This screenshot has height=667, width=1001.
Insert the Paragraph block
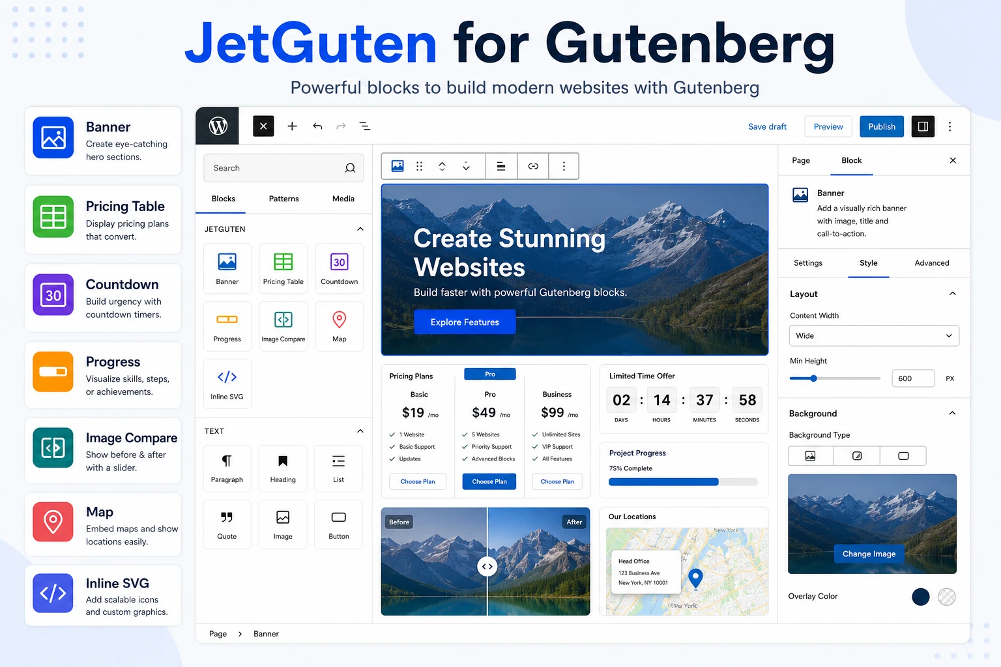227,468
